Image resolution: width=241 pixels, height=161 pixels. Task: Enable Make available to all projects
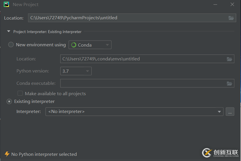20,93
